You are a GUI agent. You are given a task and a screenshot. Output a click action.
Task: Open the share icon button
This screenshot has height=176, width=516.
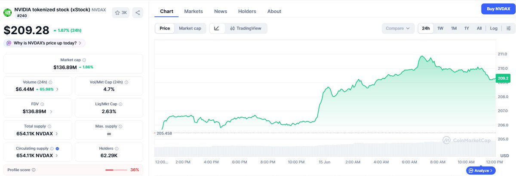coord(138,13)
